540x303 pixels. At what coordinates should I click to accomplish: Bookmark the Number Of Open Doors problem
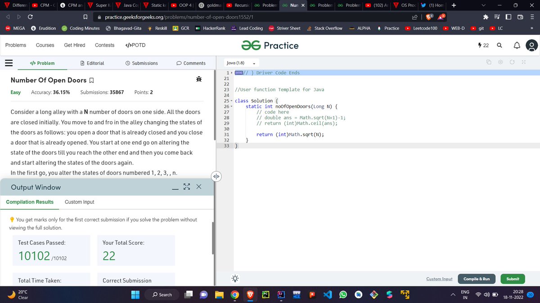[x=91, y=80]
